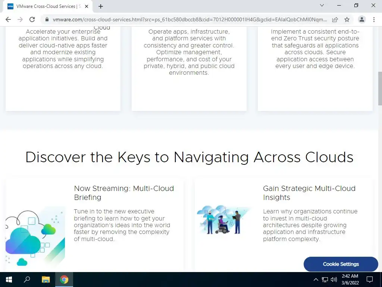Image resolution: width=382 pixels, height=287 pixels.
Task: Open Chrome three-dot menu
Action: (374, 19)
